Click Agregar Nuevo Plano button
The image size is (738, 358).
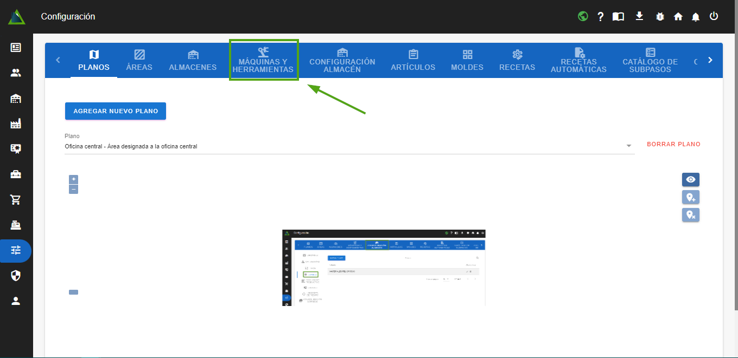tap(116, 111)
